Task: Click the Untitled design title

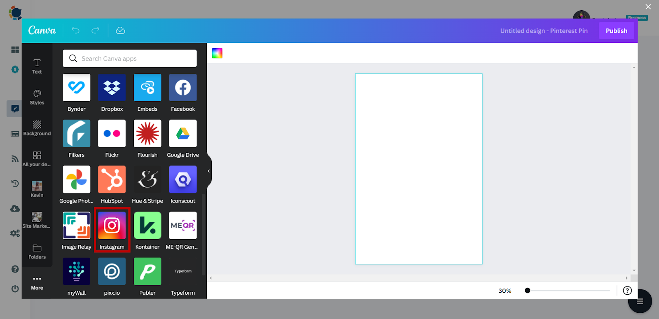Action: pos(544,31)
